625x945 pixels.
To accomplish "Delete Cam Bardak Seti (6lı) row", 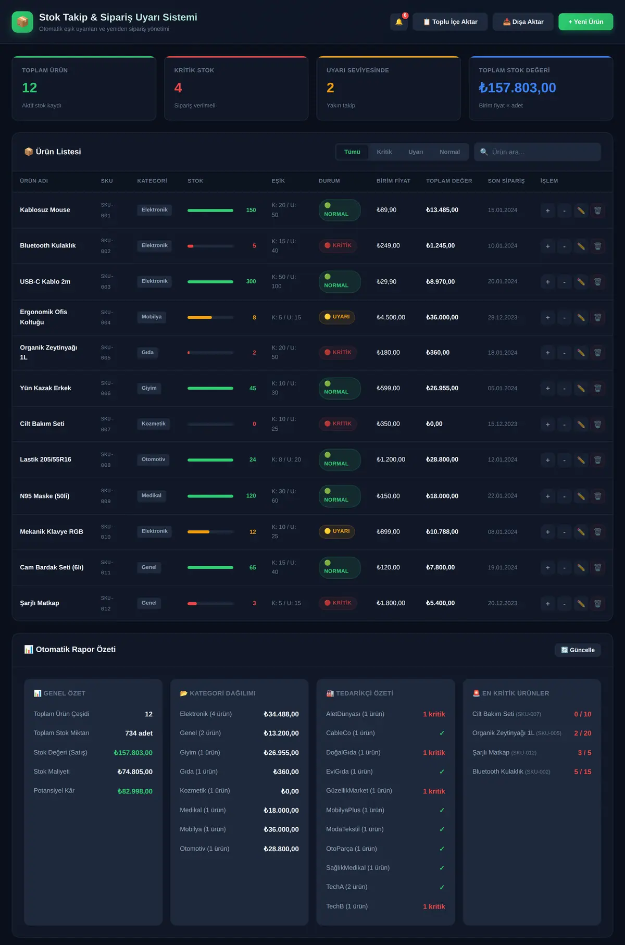I will click(x=597, y=567).
